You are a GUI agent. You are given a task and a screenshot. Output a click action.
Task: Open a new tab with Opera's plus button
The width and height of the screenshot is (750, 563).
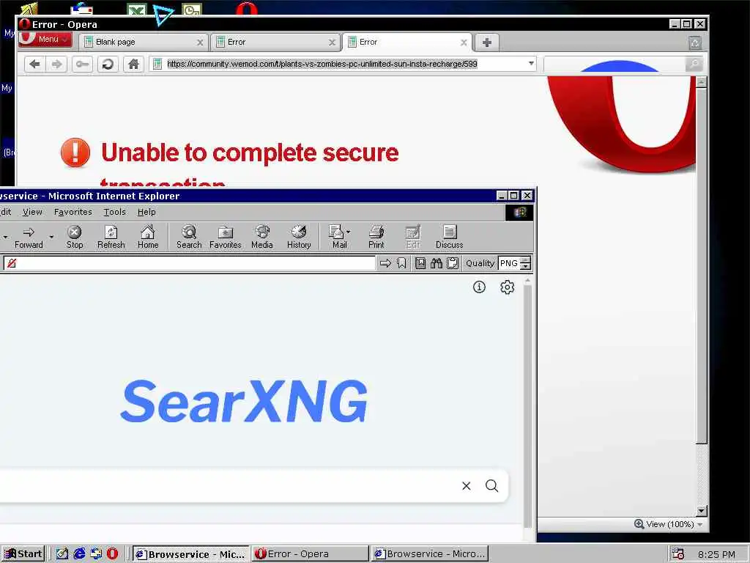487,42
